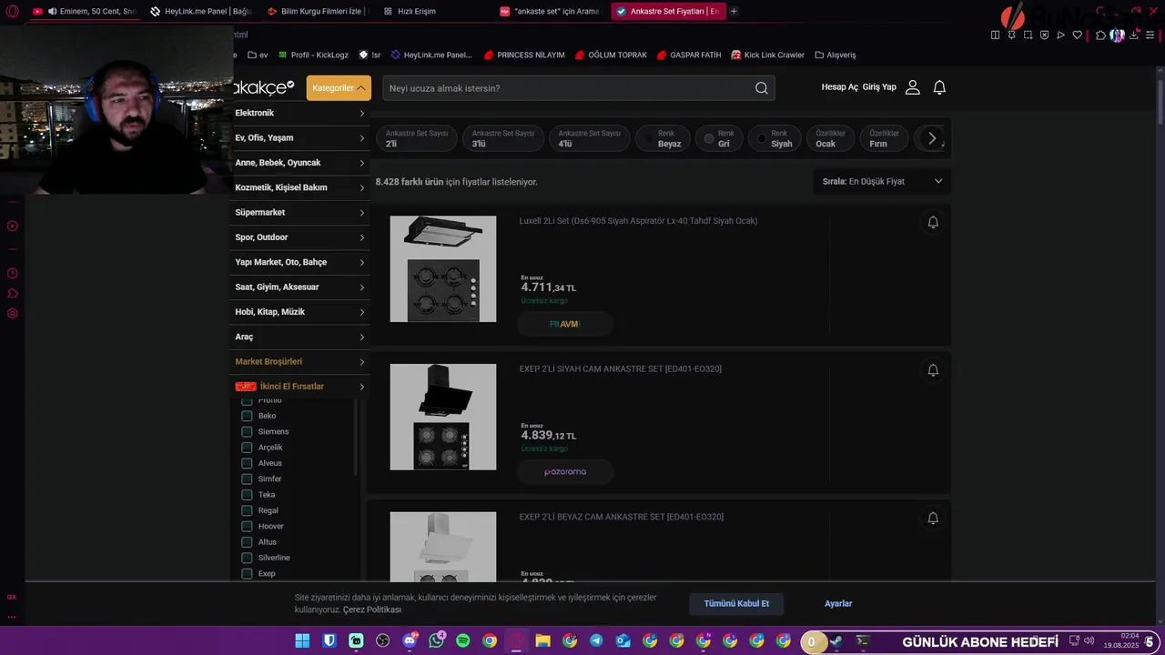Check the Beko brand filter
This screenshot has height=655, width=1165.
coord(247,416)
